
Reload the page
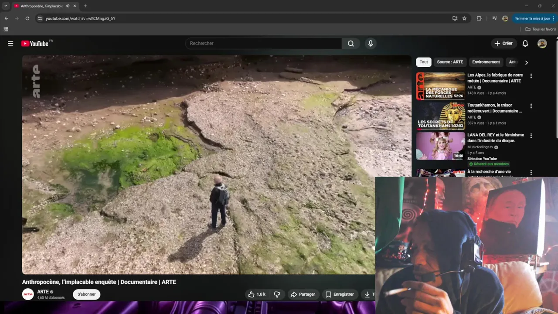(27, 18)
